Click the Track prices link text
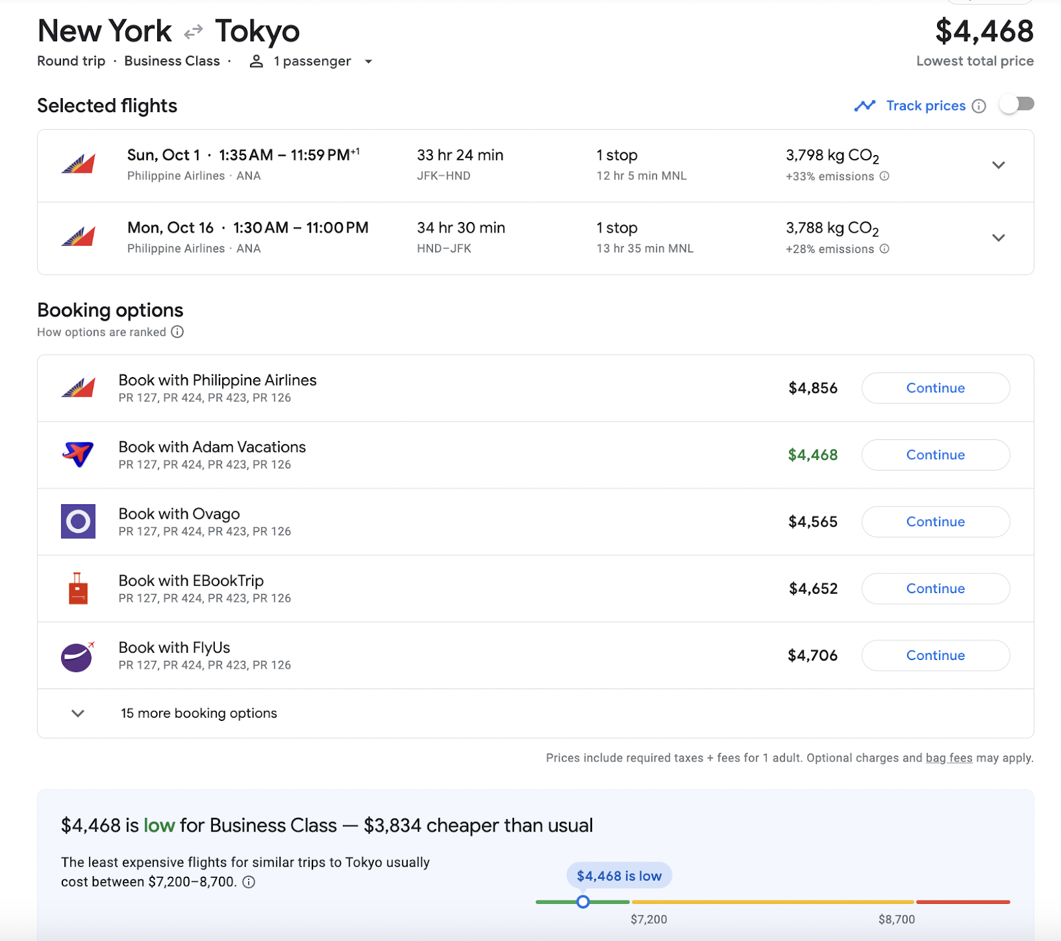1061x941 pixels. pyautogui.click(x=926, y=106)
